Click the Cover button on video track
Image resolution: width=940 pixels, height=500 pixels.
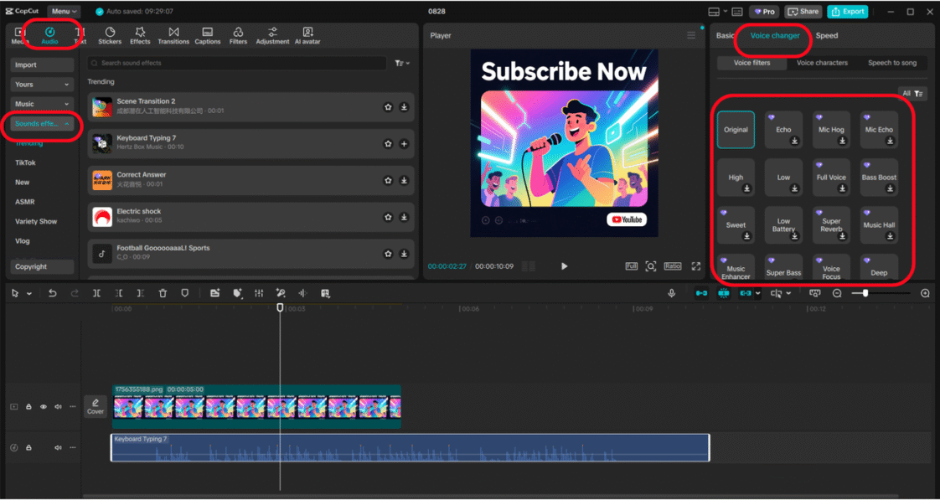click(96, 406)
